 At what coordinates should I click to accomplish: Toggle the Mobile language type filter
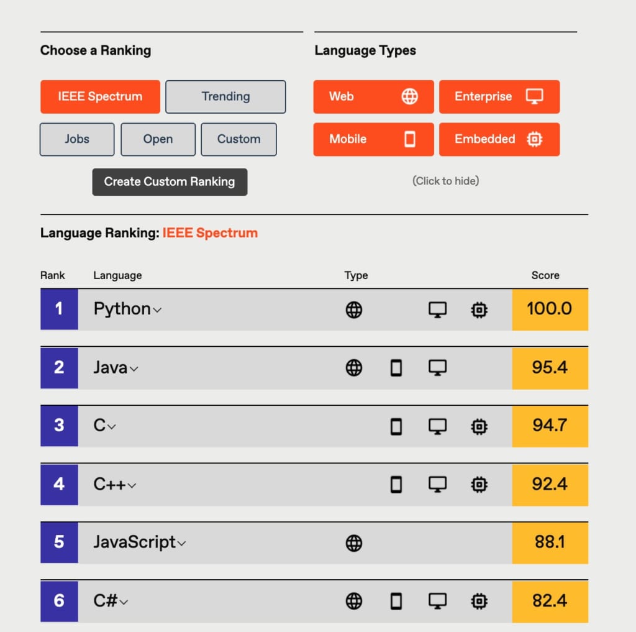(373, 139)
